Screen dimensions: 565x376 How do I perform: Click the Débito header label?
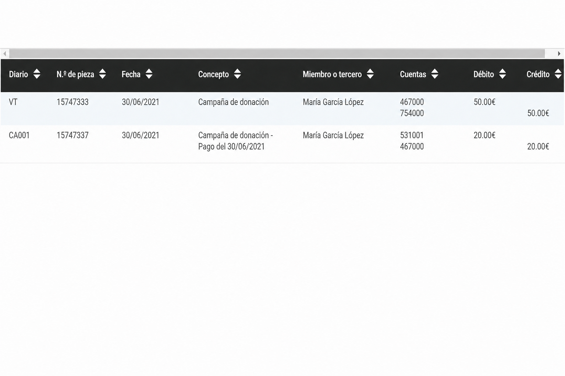[x=484, y=74]
